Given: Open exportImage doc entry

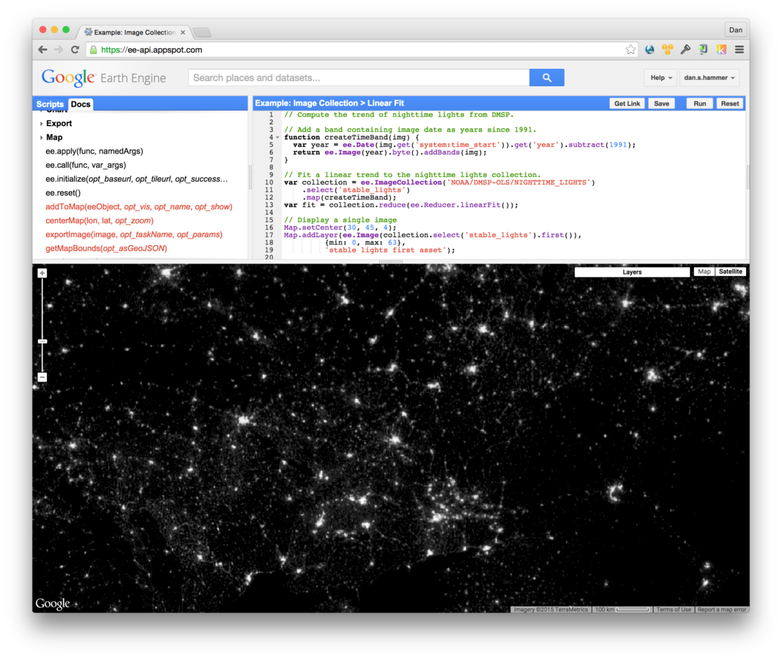Looking at the screenshot, I should pos(134,234).
